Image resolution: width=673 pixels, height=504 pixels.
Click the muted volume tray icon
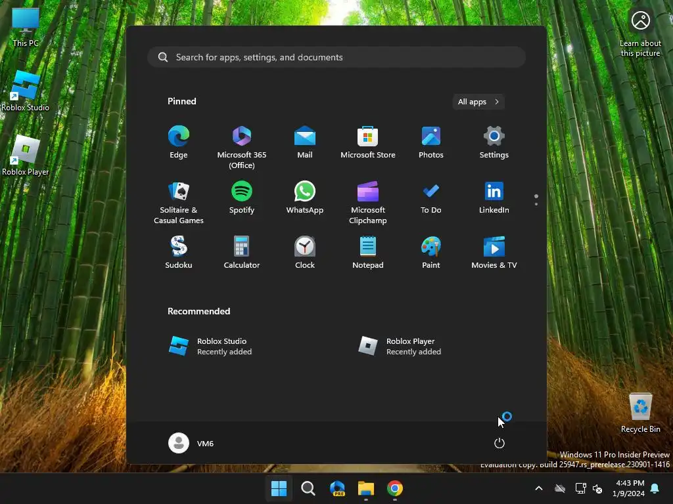click(x=597, y=488)
